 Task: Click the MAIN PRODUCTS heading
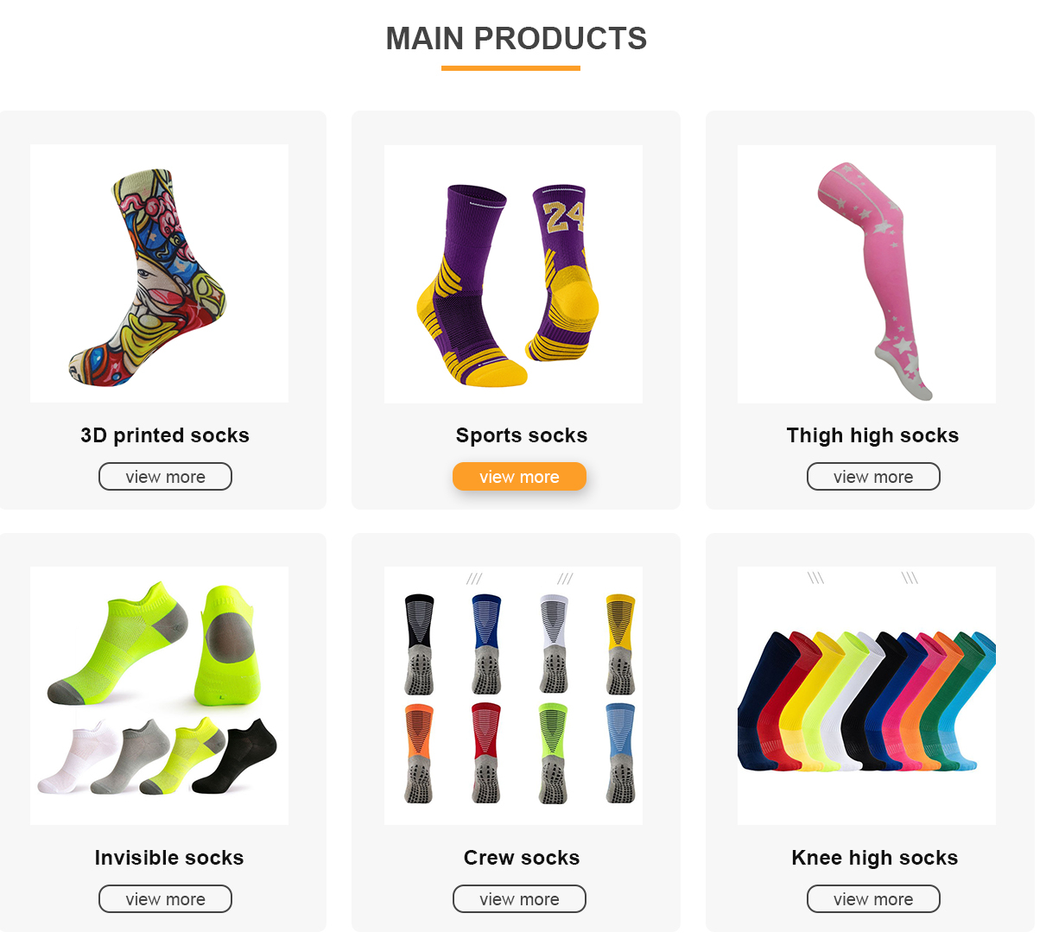tap(517, 39)
